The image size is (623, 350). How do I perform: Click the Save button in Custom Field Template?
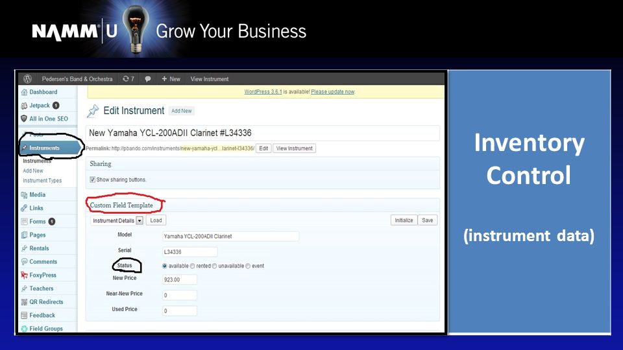(428, 220)
